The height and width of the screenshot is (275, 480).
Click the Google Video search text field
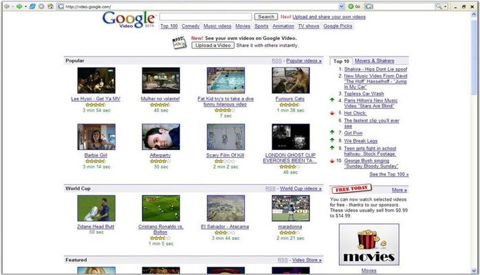pyautogui.click(x=205, y=16)
